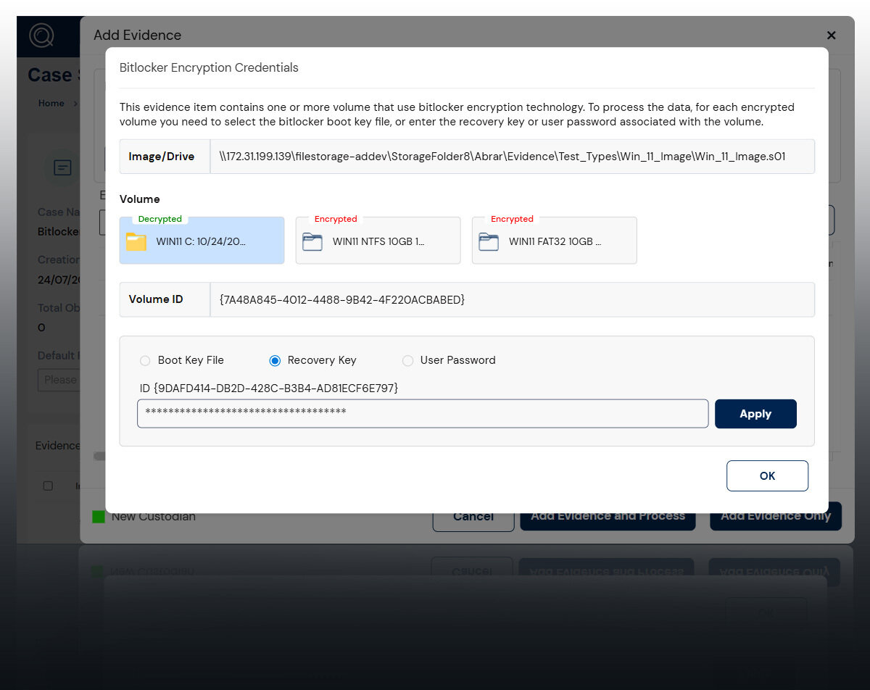
Task: Click the Image/Drive path field
Action: coord(513,157)
